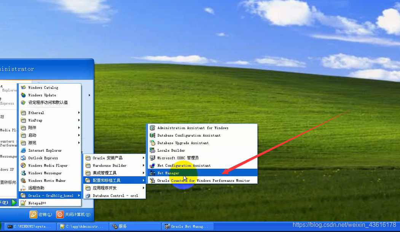Click the 注销 log off button
400x232 pixels.
[41, 215]
